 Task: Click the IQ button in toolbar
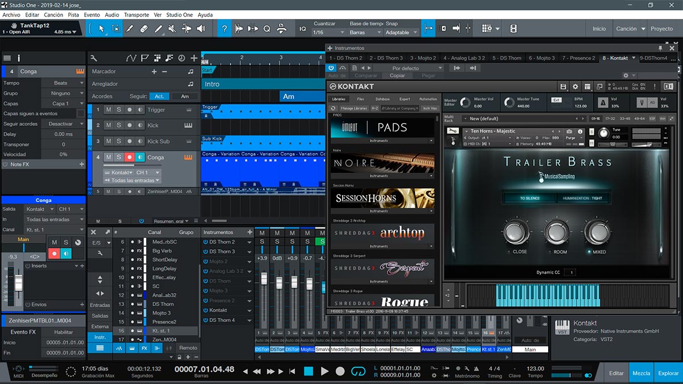point(303,28)
